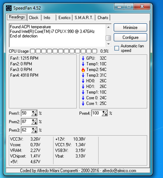This screenshot has width=163, height=178.
Task: Select the Fan3: 0 RPM reading
Action: pyautogui.click(x=21, y=69)
